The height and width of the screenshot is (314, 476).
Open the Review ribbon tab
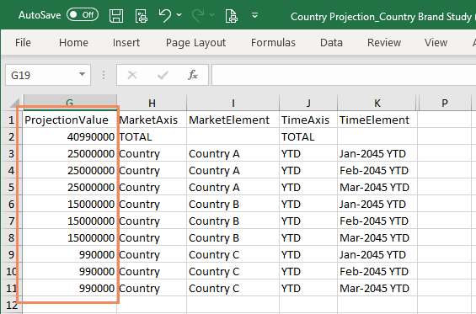coord(384,42)
